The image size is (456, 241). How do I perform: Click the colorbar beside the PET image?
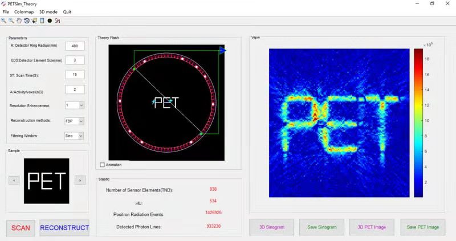click(418, 122)
